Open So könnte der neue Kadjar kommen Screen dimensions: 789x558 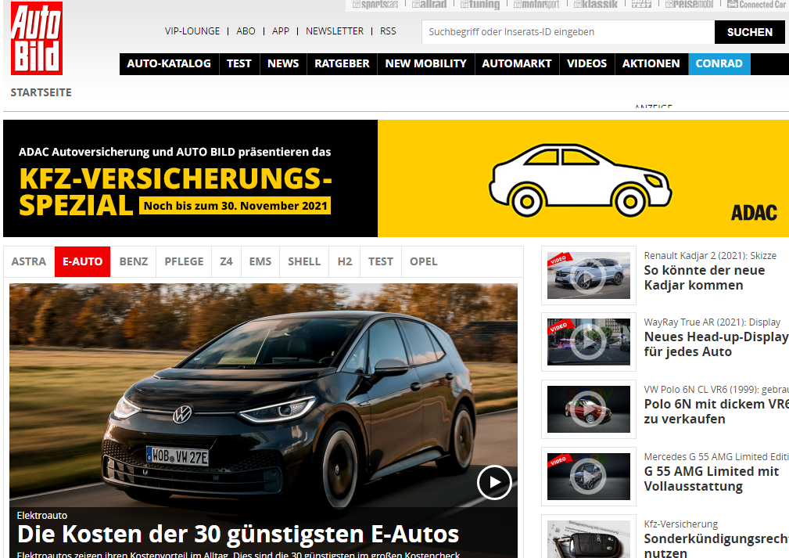pos(705,278)
